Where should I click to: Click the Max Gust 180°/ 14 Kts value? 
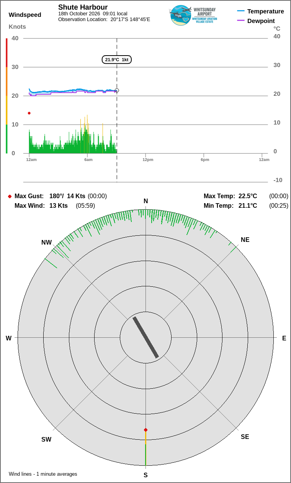tap(67, 196)
